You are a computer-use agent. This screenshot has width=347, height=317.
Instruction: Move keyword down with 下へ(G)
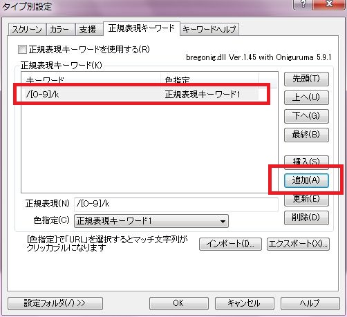[x=306, y=116]
